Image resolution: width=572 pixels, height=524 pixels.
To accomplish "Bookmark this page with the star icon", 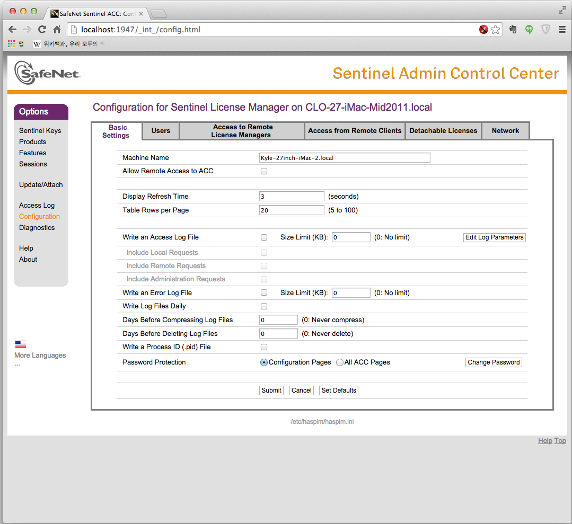I will pos(495,30).
